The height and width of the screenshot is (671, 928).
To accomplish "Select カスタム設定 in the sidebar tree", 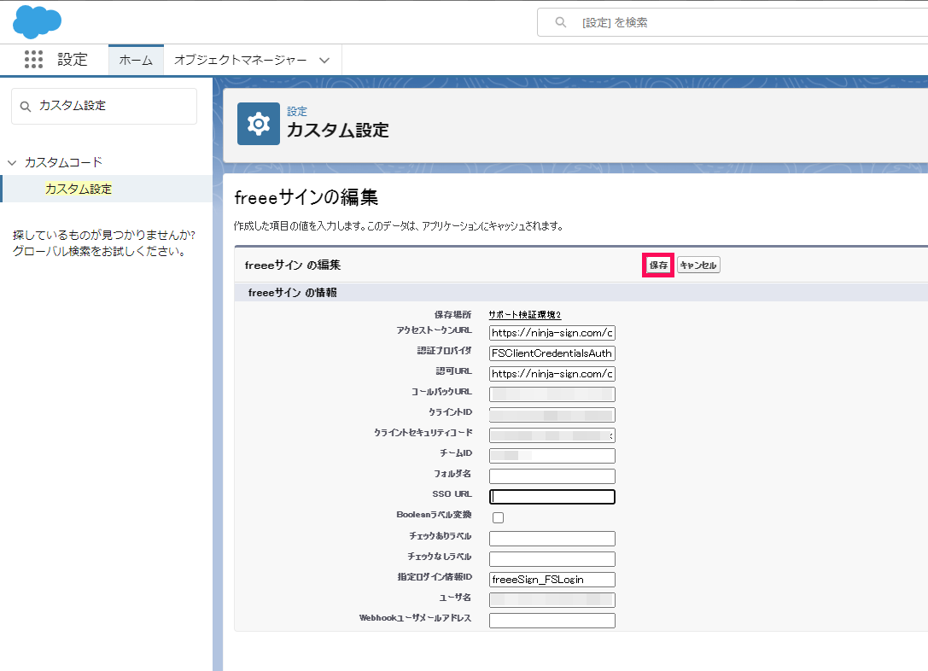I will (79, 189).
